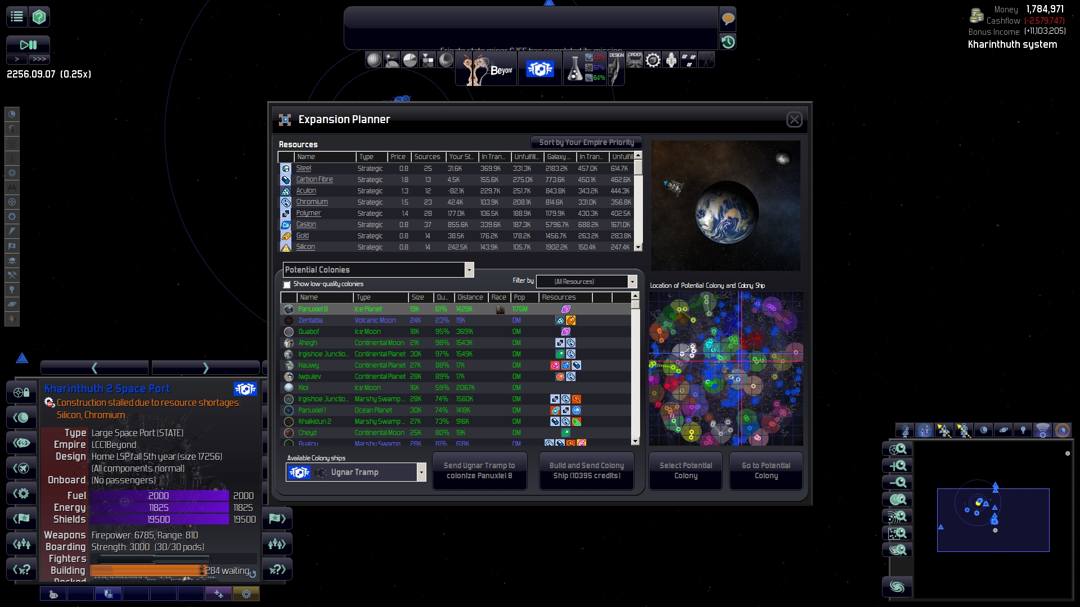The width and height of the screenshot is (1080, 607).
Task: Open the research flask screen
Action: pyautogui.click(x=574, y=69)
